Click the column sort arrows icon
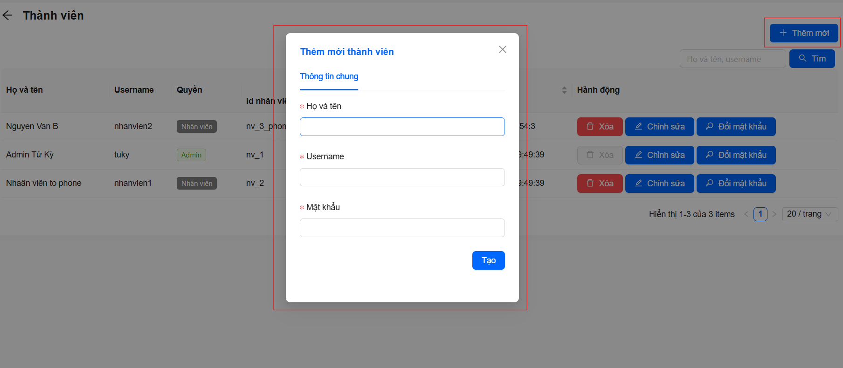 tap(564, 90)
